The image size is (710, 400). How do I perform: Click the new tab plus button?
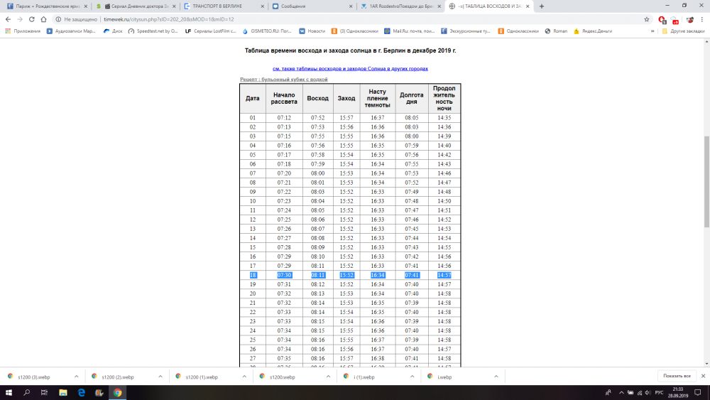[542, 6]
